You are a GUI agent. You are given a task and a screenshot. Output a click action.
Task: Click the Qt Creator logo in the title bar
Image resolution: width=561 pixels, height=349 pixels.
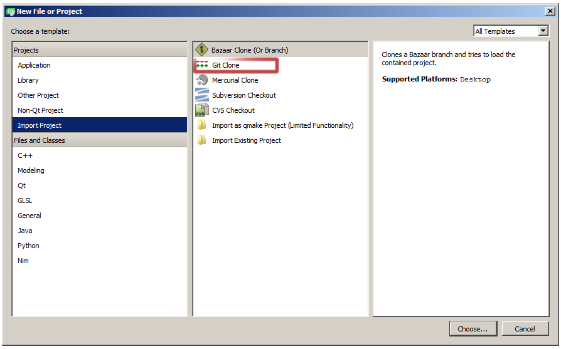click(11, 11)
